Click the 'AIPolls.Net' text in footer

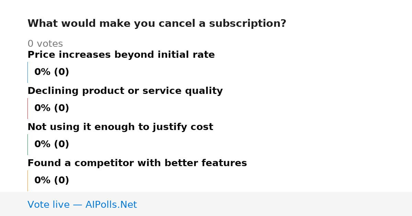111,205
